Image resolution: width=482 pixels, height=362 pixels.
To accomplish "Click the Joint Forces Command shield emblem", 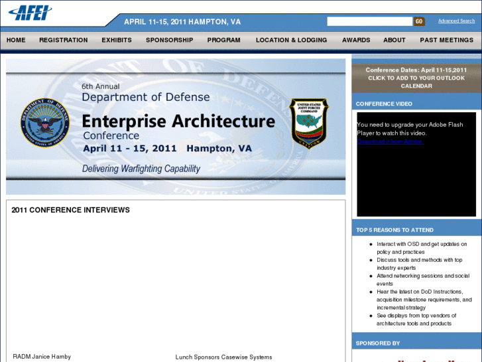I will [x=309, y=124].
